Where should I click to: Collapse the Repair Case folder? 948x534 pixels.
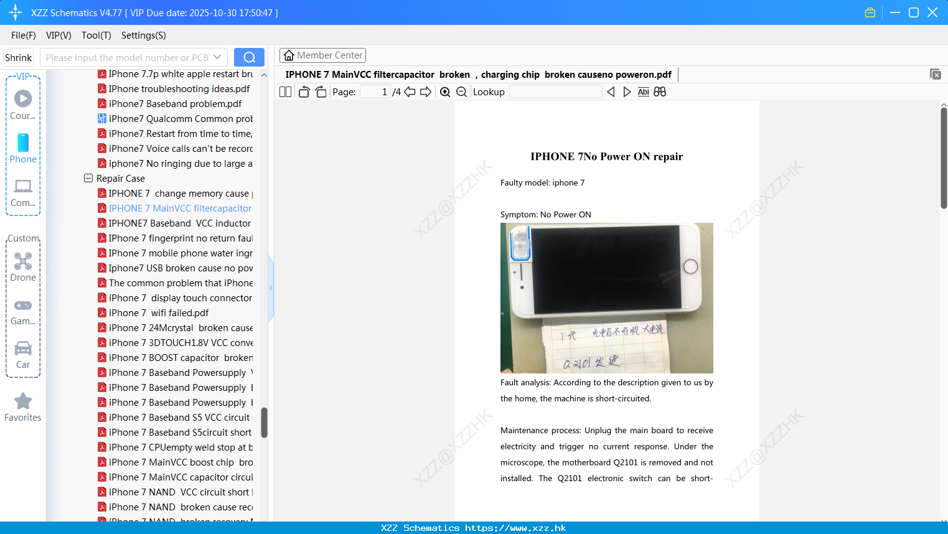click(x=88, y=178)
